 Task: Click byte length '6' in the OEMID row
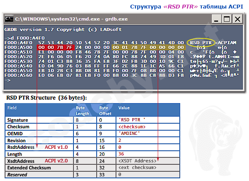pyautogui.click(x=77, y=134)
